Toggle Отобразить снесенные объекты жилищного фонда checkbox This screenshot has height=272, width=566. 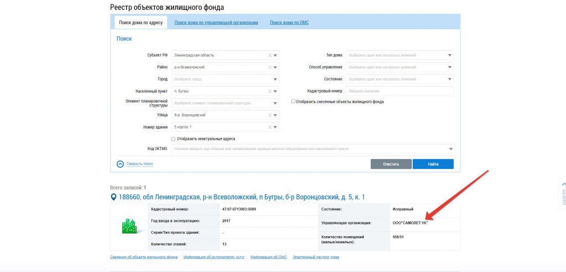click(293, 102)
